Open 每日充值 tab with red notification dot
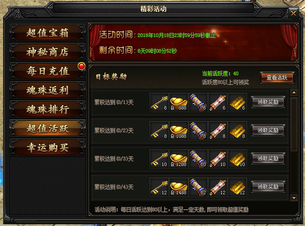 click(47, 71)
